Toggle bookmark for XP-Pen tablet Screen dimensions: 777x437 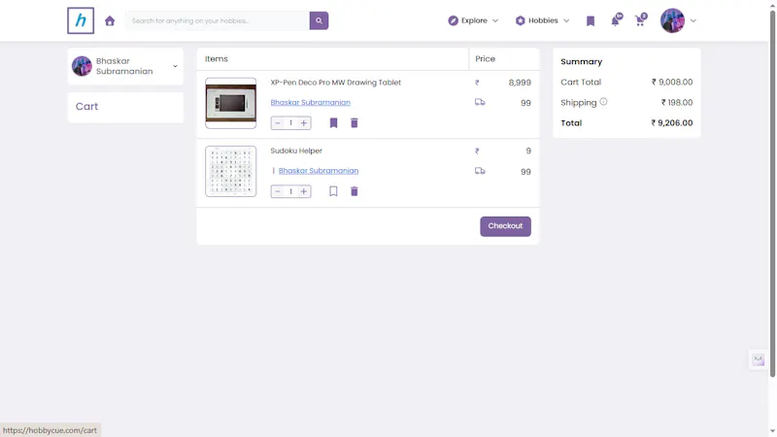tap(333, 123)
